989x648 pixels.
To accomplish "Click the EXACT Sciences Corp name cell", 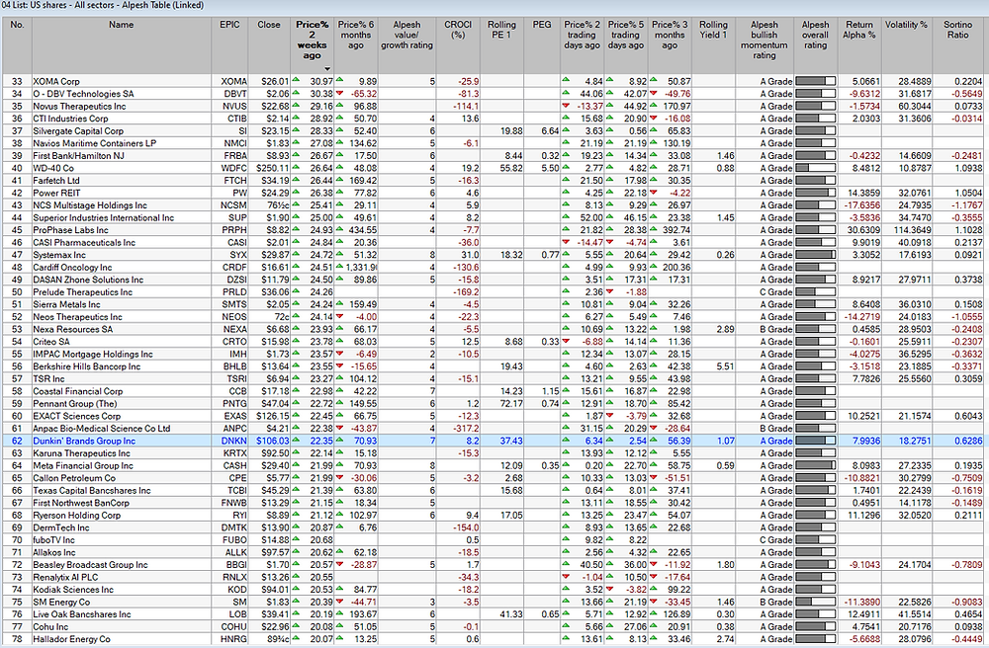I will (x=121, y=416).
